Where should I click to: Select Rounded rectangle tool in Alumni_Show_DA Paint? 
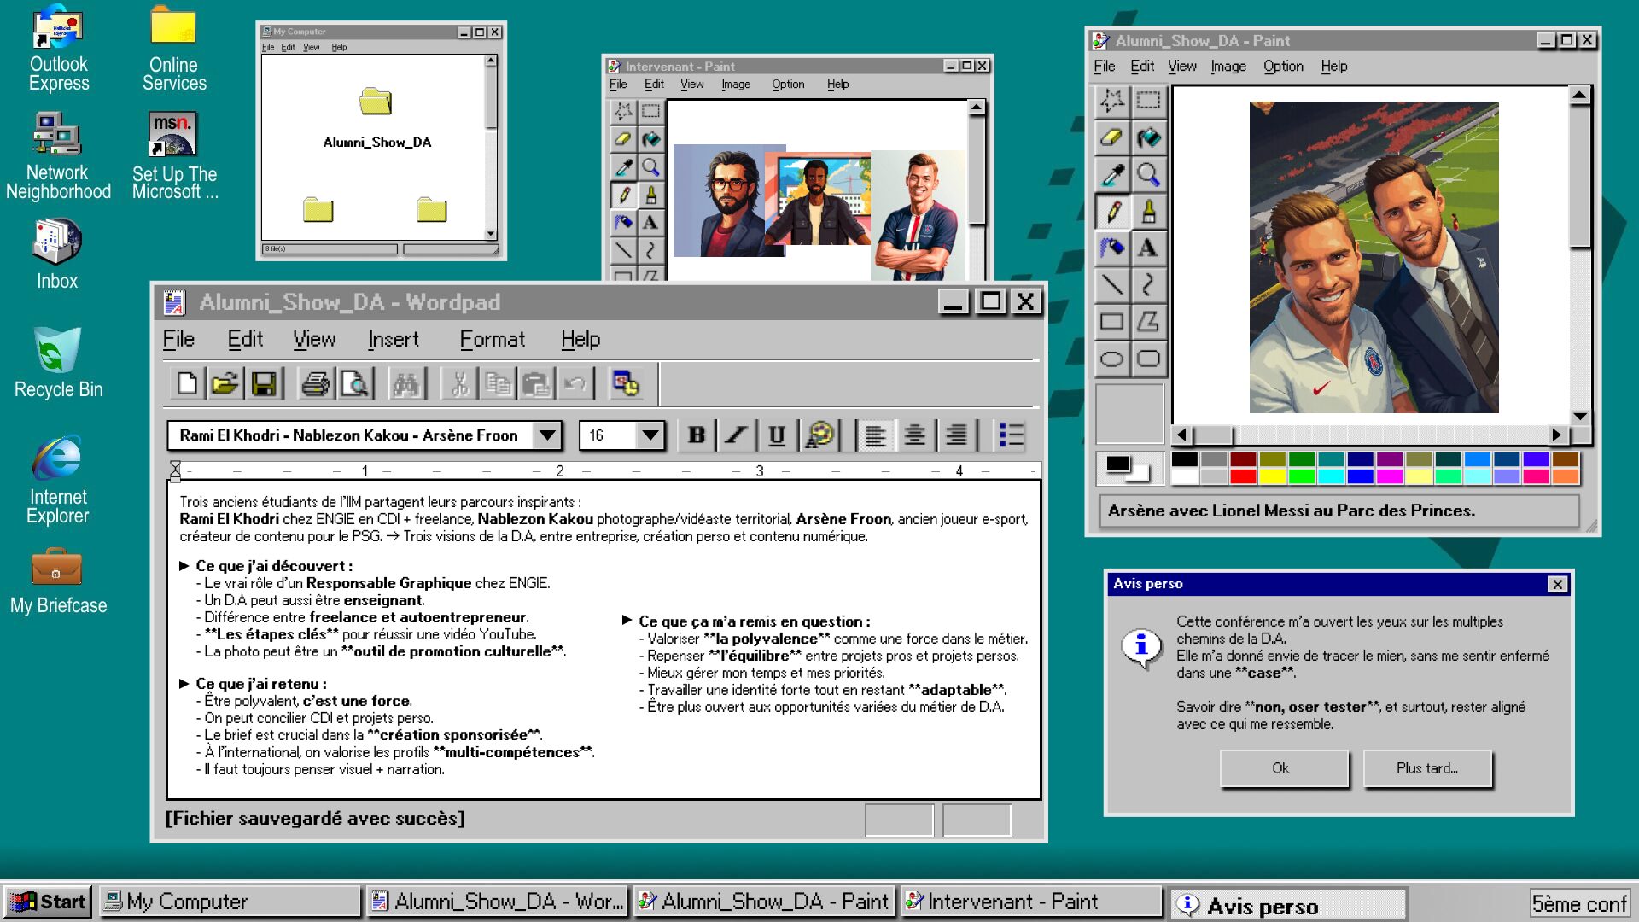click(1149, 359)
